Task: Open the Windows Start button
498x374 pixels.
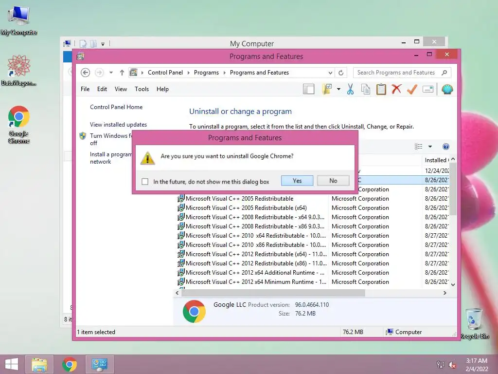Action: tap(12, 364)
